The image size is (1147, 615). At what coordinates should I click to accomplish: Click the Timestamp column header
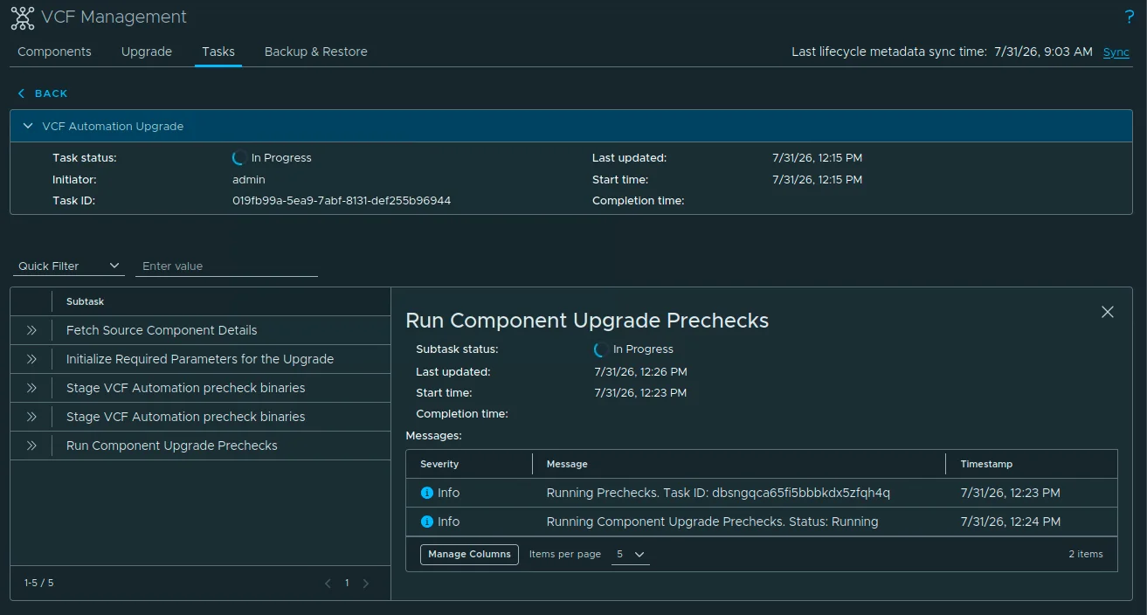986,464
